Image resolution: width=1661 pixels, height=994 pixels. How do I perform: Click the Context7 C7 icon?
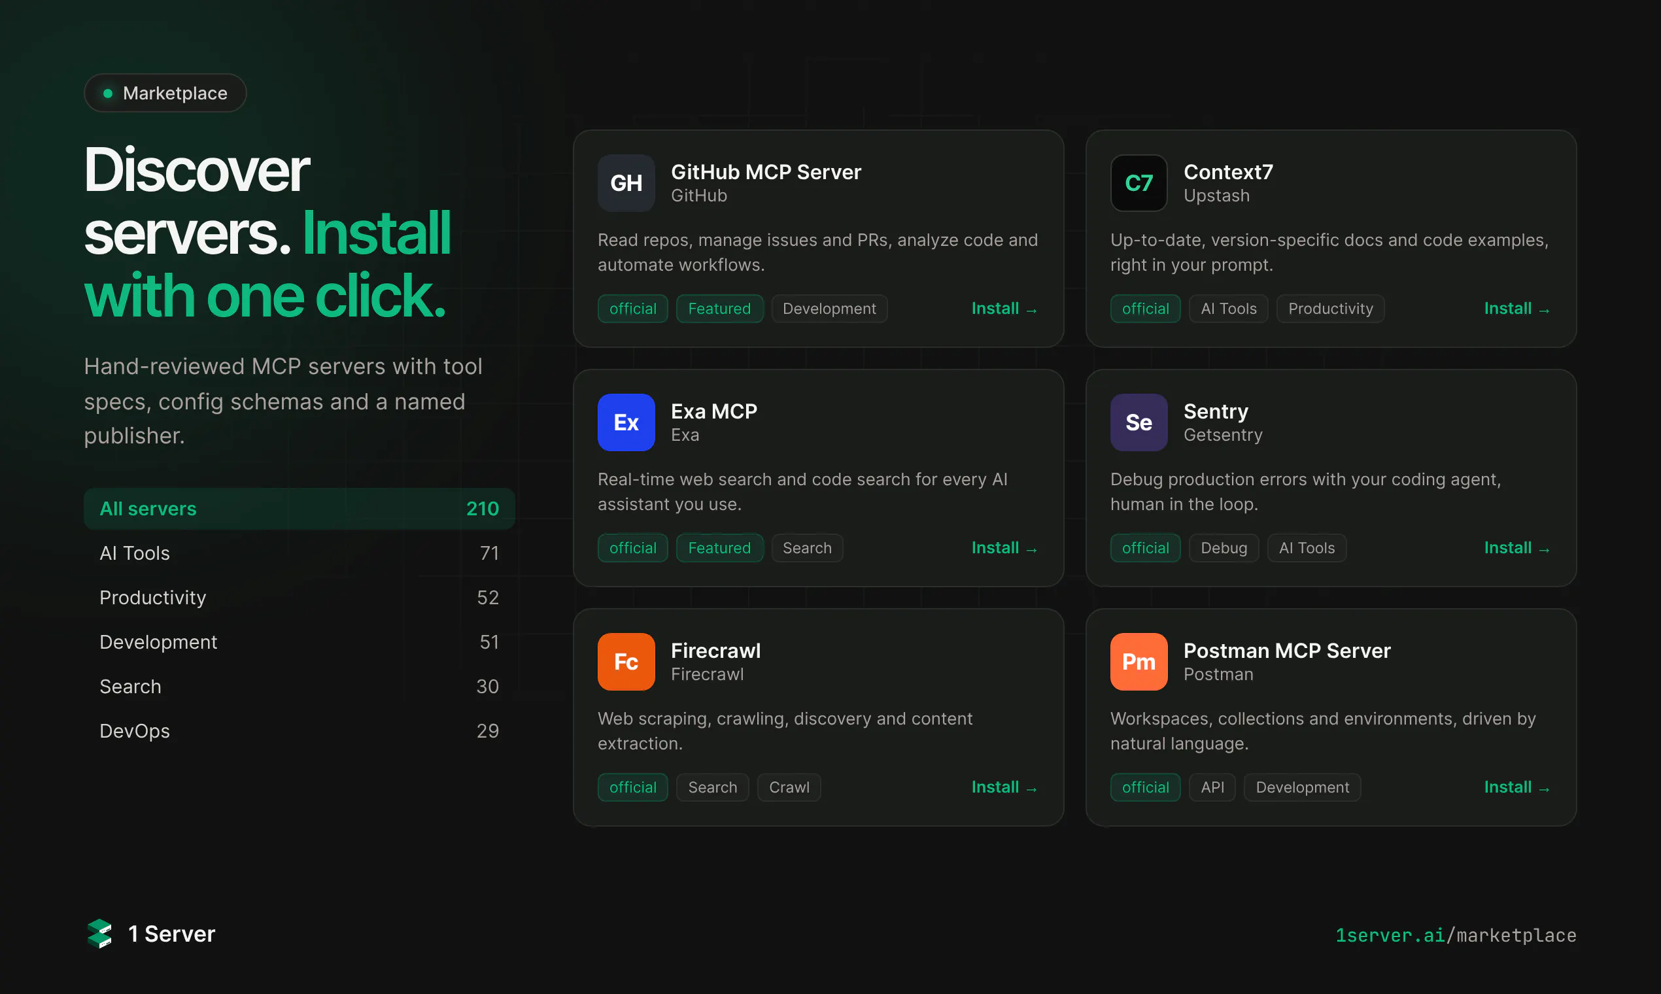(x=1138, y=183)
